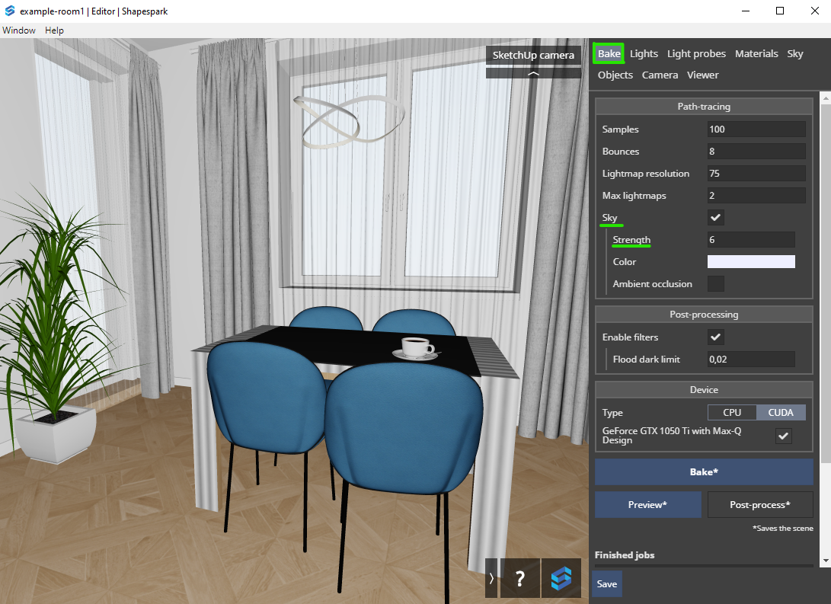
Task: Open the Window menu
Action: pyautogui.click(x=19, y=30)
